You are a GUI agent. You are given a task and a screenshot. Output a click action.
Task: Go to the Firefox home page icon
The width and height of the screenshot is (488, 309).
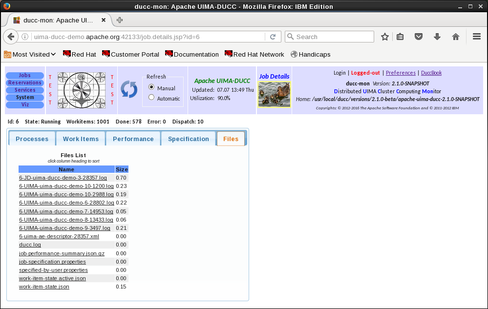[456, 37]
